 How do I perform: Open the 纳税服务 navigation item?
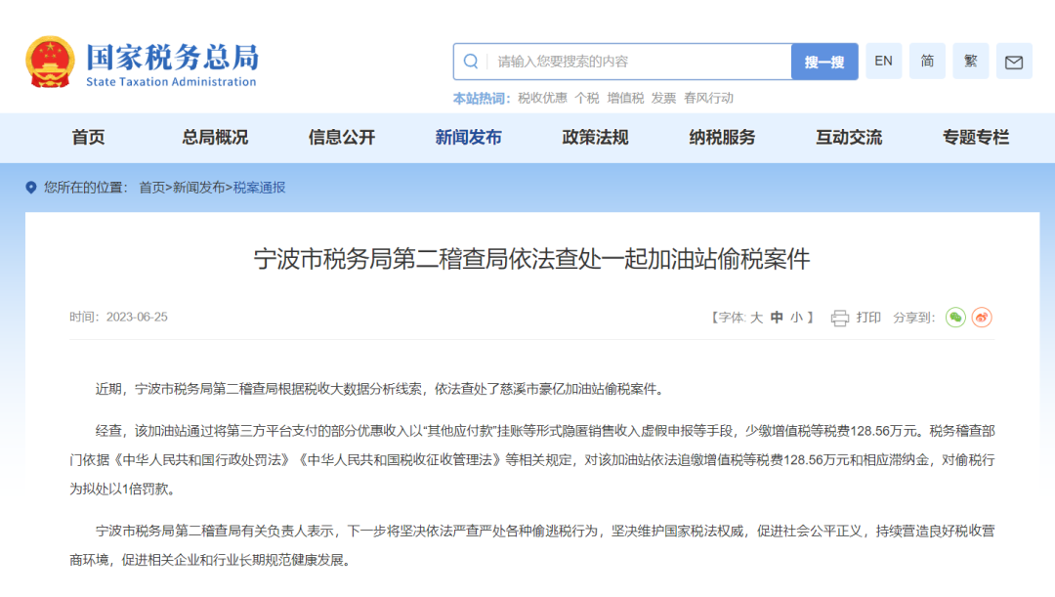(x=722, y=138)
